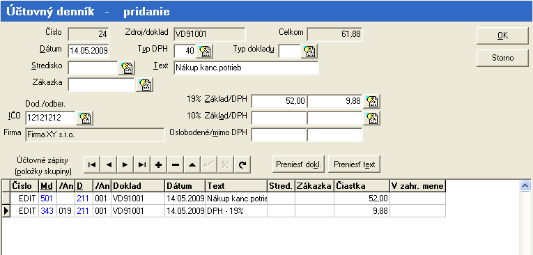Go to last record navigator button
The image size is (533, 255).
tap(141, 164)
